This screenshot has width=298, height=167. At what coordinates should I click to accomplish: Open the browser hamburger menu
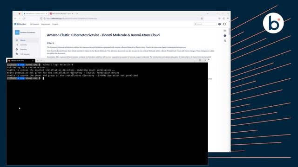228,19
